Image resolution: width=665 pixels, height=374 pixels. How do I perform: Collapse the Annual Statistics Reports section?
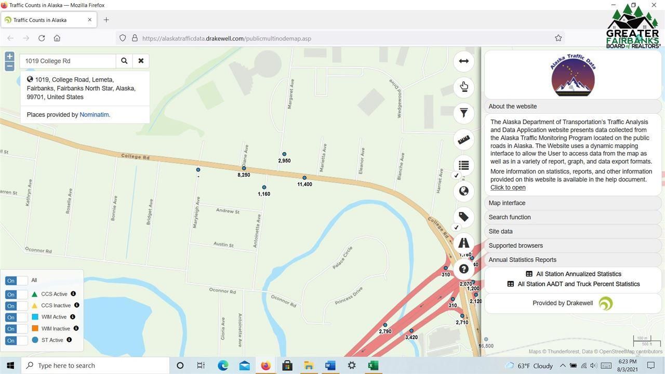pyautogui.click(x=573, y=260)
